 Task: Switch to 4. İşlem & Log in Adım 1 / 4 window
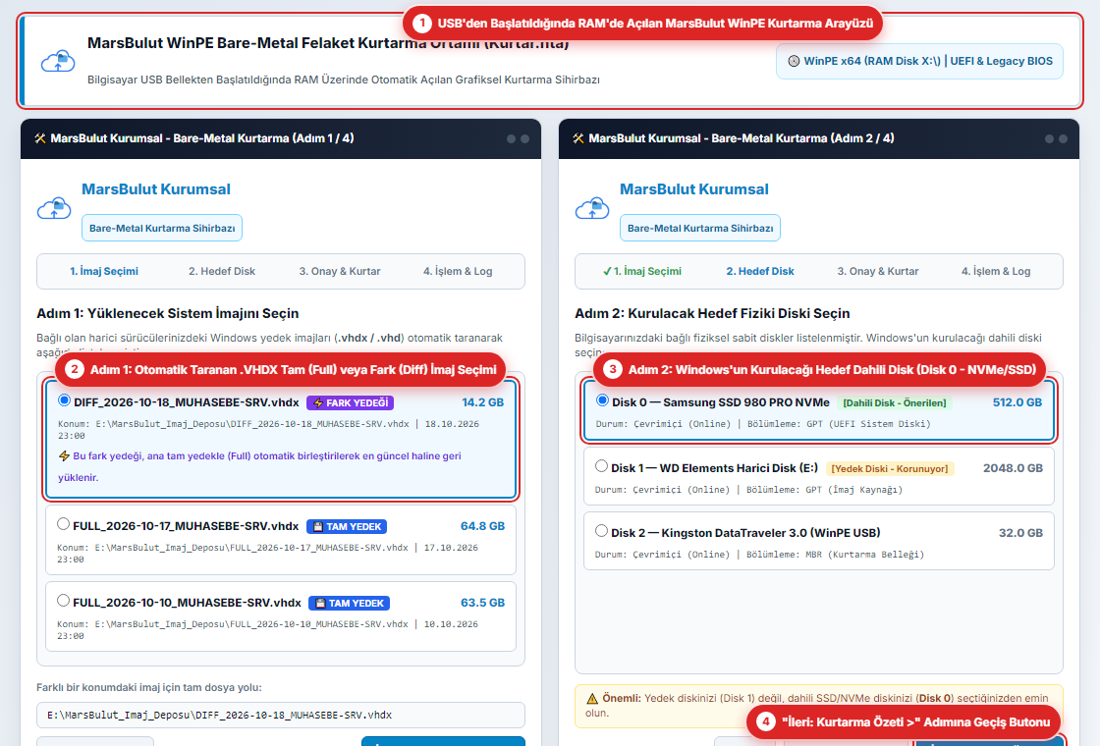point(458,271)
